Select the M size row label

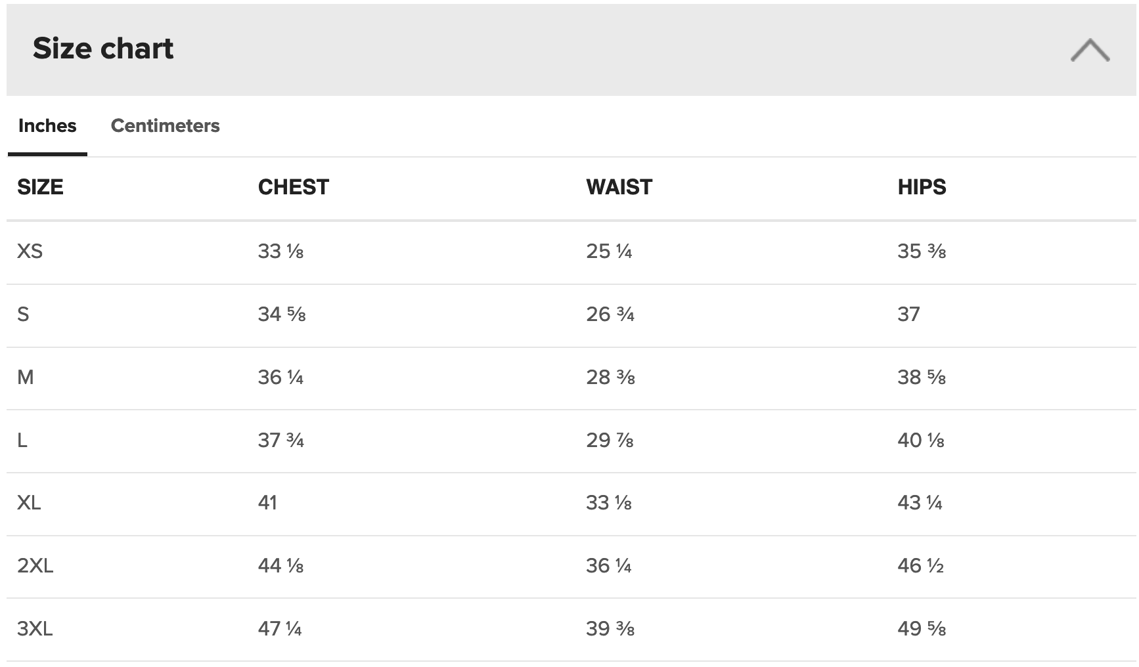(25, 377)
